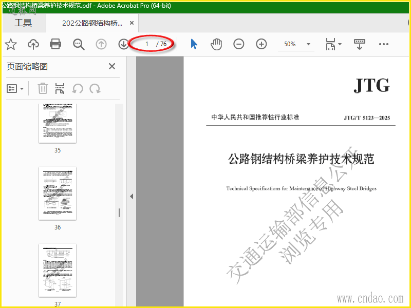Close the 页面缩略图 panel
This screenshot has width=411, height=308.
point(112,66)
